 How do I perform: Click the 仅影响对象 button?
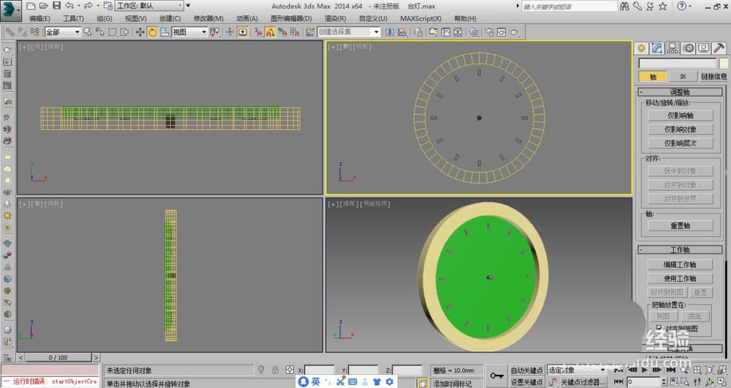[x=680, y=129]
